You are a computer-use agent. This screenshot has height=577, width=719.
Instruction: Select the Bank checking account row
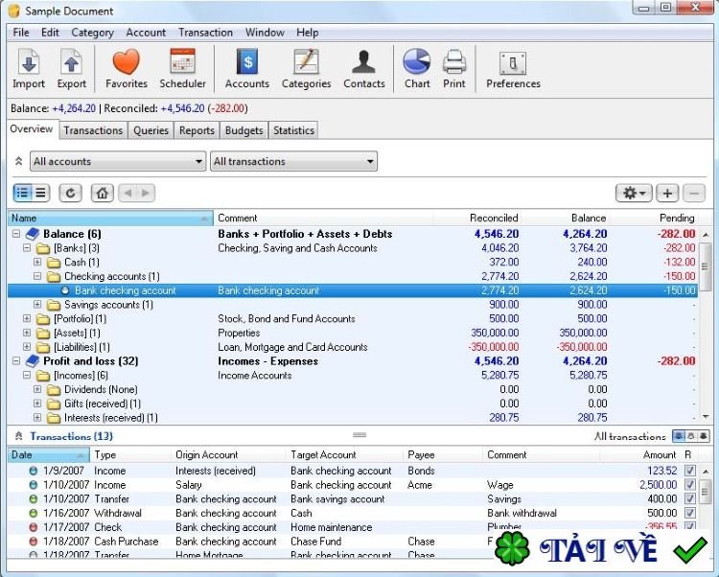pyautogui.click(x=125, y=290)
